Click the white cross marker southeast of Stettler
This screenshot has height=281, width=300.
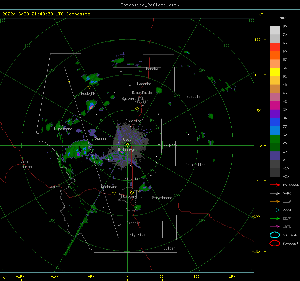pos(188,134)
